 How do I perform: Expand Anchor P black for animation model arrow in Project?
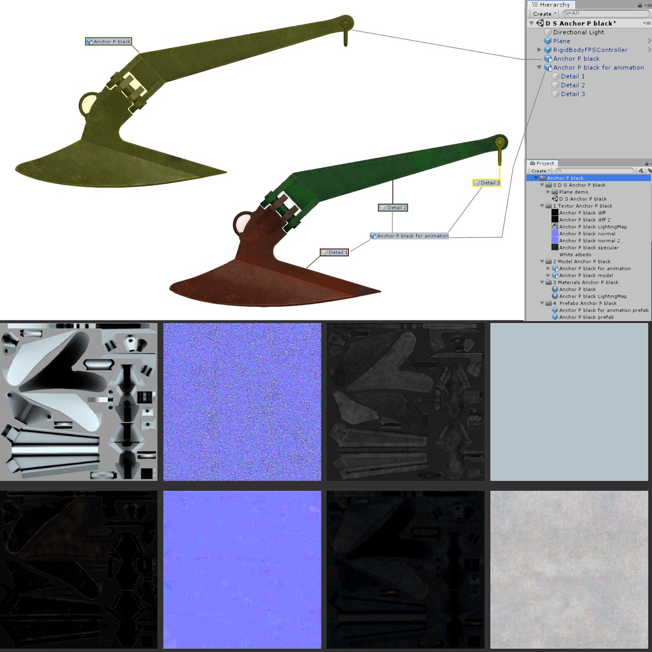[x=548, y=268]
